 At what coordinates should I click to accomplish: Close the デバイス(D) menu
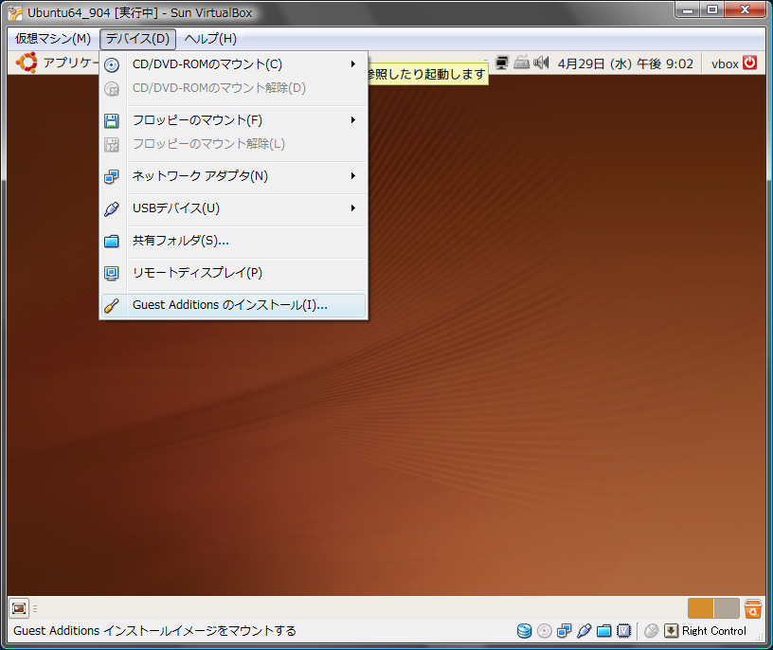point(137,39)
